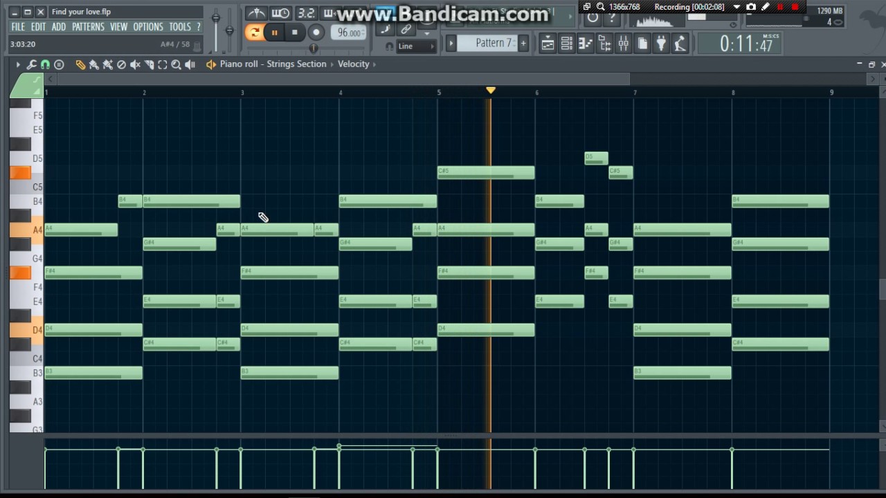This screenshot has height=498, width=886.
Task: Open the stamp options icon
Action: [59, 64]
